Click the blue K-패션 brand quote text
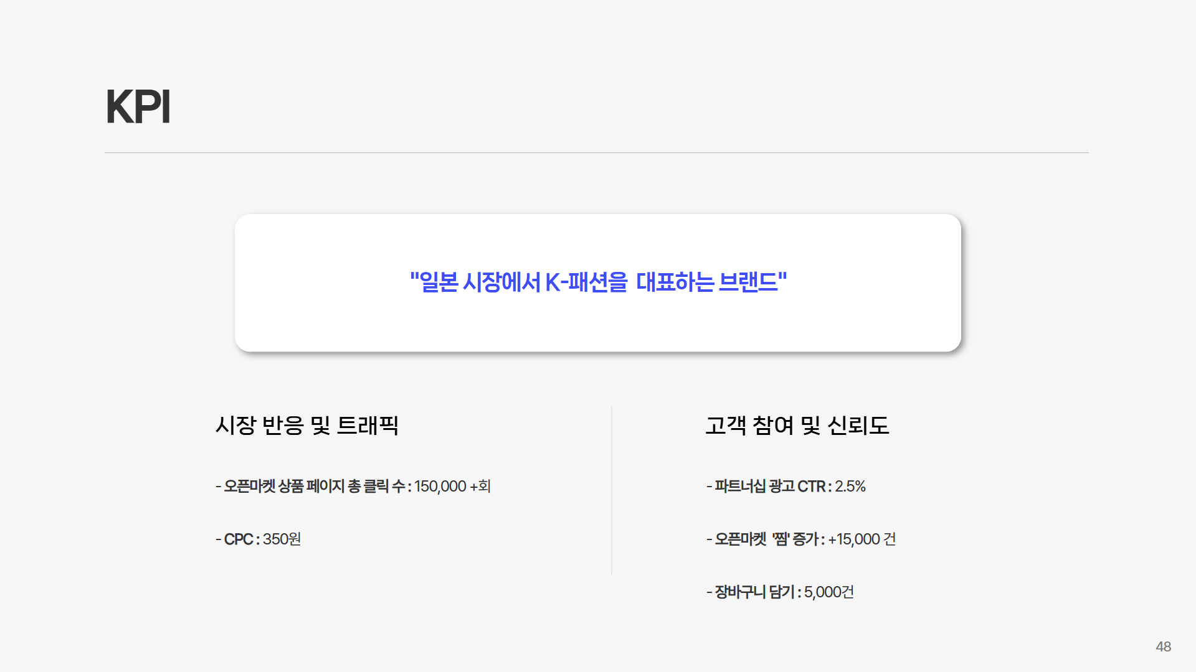1196x672 pixels. [x=598, y=282]
